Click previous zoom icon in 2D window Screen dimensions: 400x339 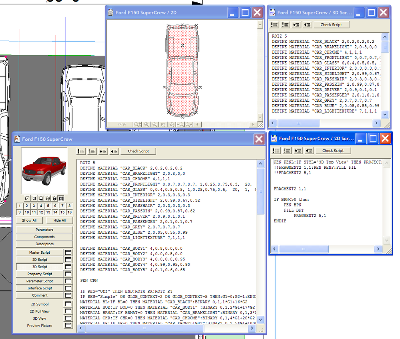180,124
